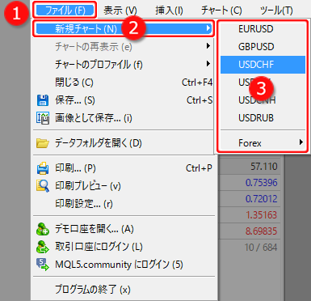The width and height of the screenshot is (311, 301).
Task: Choose 取引口座にログイン (L) entry
Action: tap(124, 247)
